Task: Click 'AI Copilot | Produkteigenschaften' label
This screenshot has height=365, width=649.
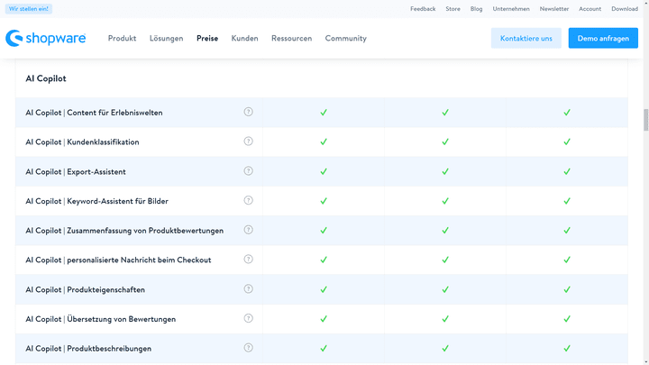Action: click(x=86, y=289)
